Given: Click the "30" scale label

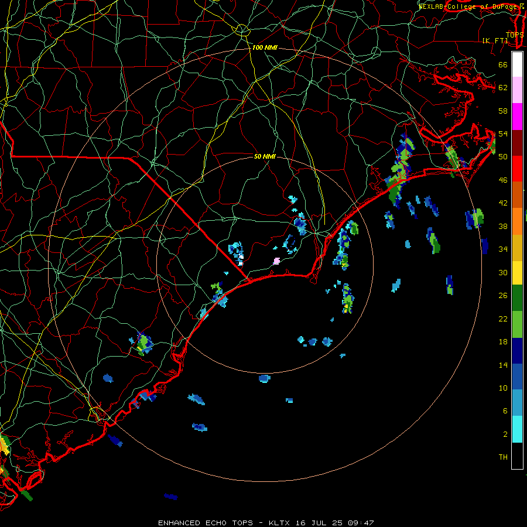Looking at the screenshot, I should (503, 272).
